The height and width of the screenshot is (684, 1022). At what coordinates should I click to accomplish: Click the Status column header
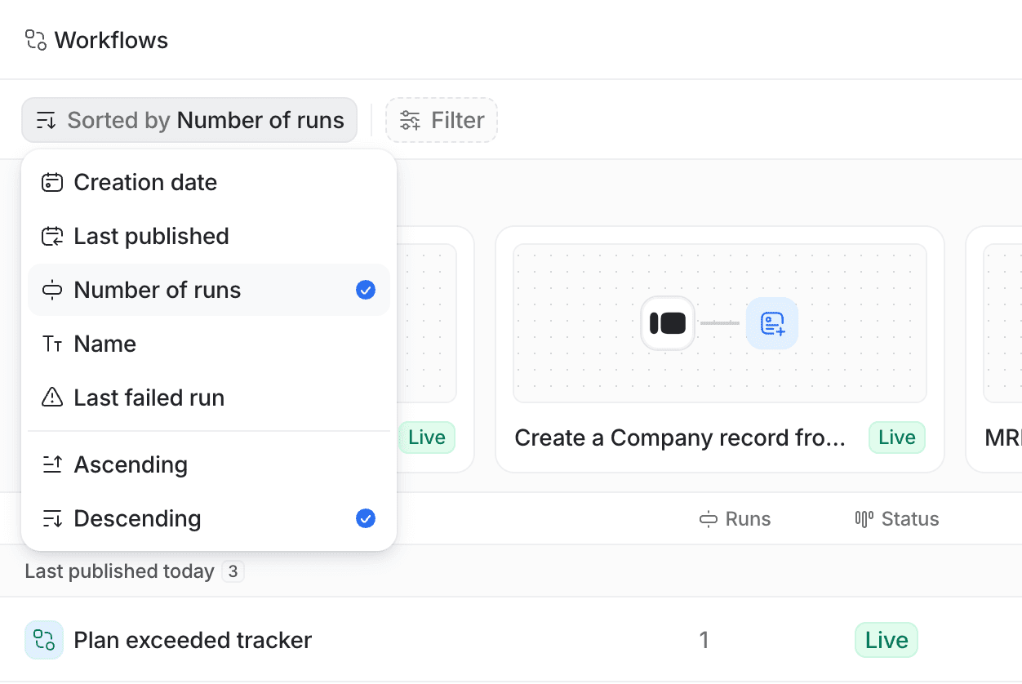point(909,518)
